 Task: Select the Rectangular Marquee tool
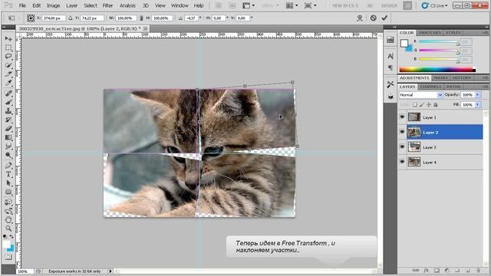point(8,48)
